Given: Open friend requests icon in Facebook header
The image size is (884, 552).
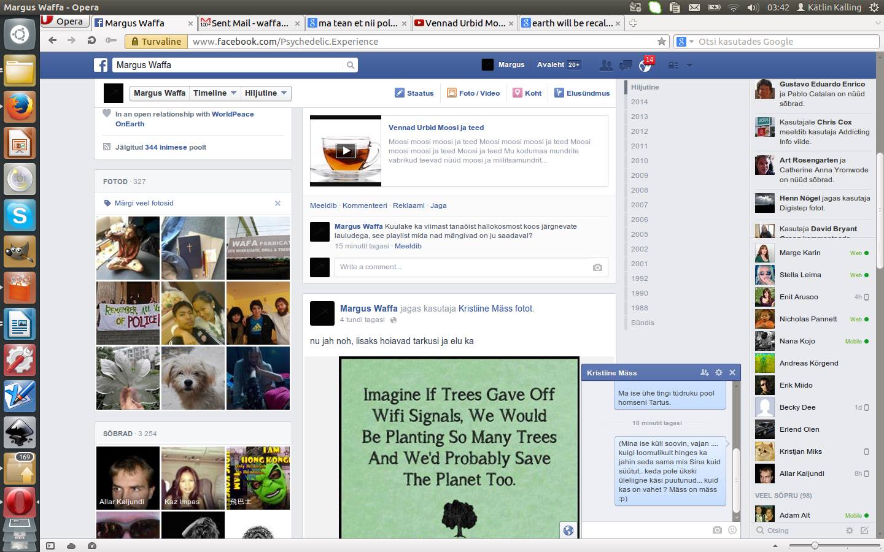Looking at the screenshot, I should coord(606,65).
